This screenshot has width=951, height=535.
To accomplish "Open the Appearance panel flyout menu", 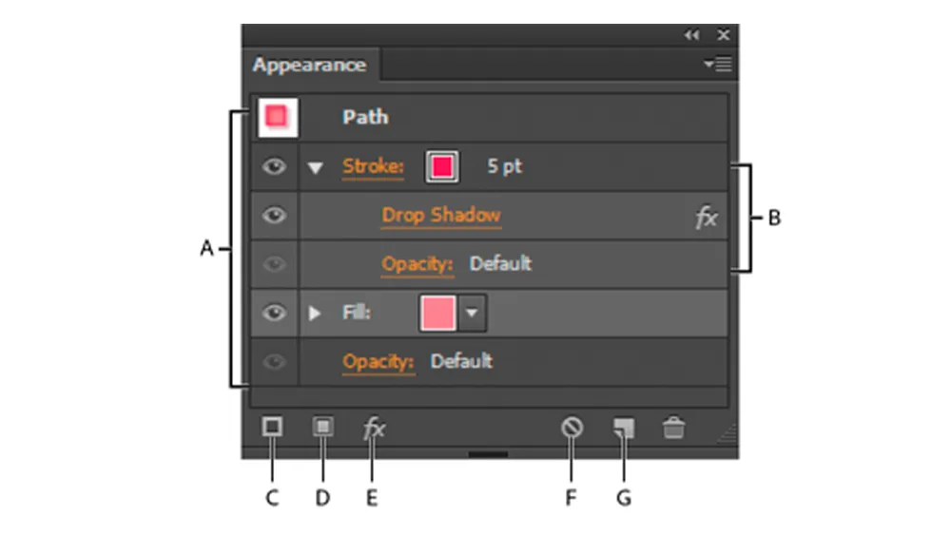I will [x=718, y=65].
